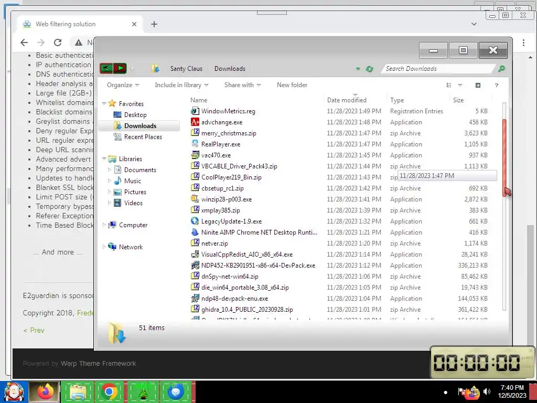Click the WindowMetrics.reg file icon
This screenshot has width=537, height=403.
(x=195, y=111)
